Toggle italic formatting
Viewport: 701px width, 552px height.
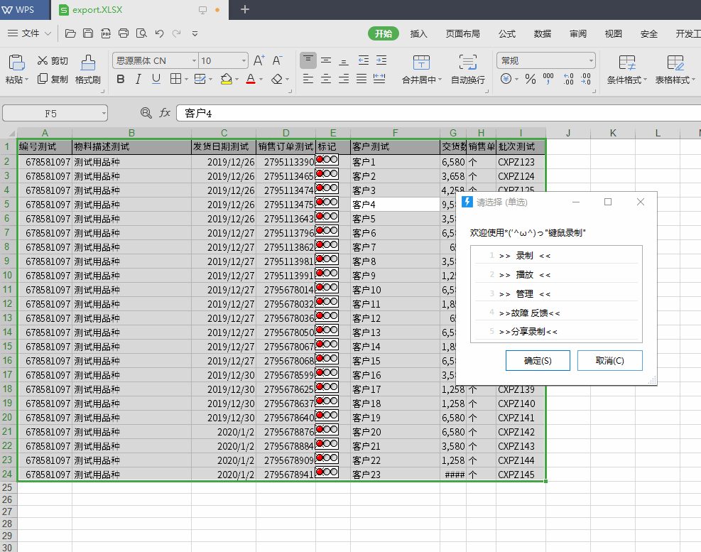[x=138, y=79]
